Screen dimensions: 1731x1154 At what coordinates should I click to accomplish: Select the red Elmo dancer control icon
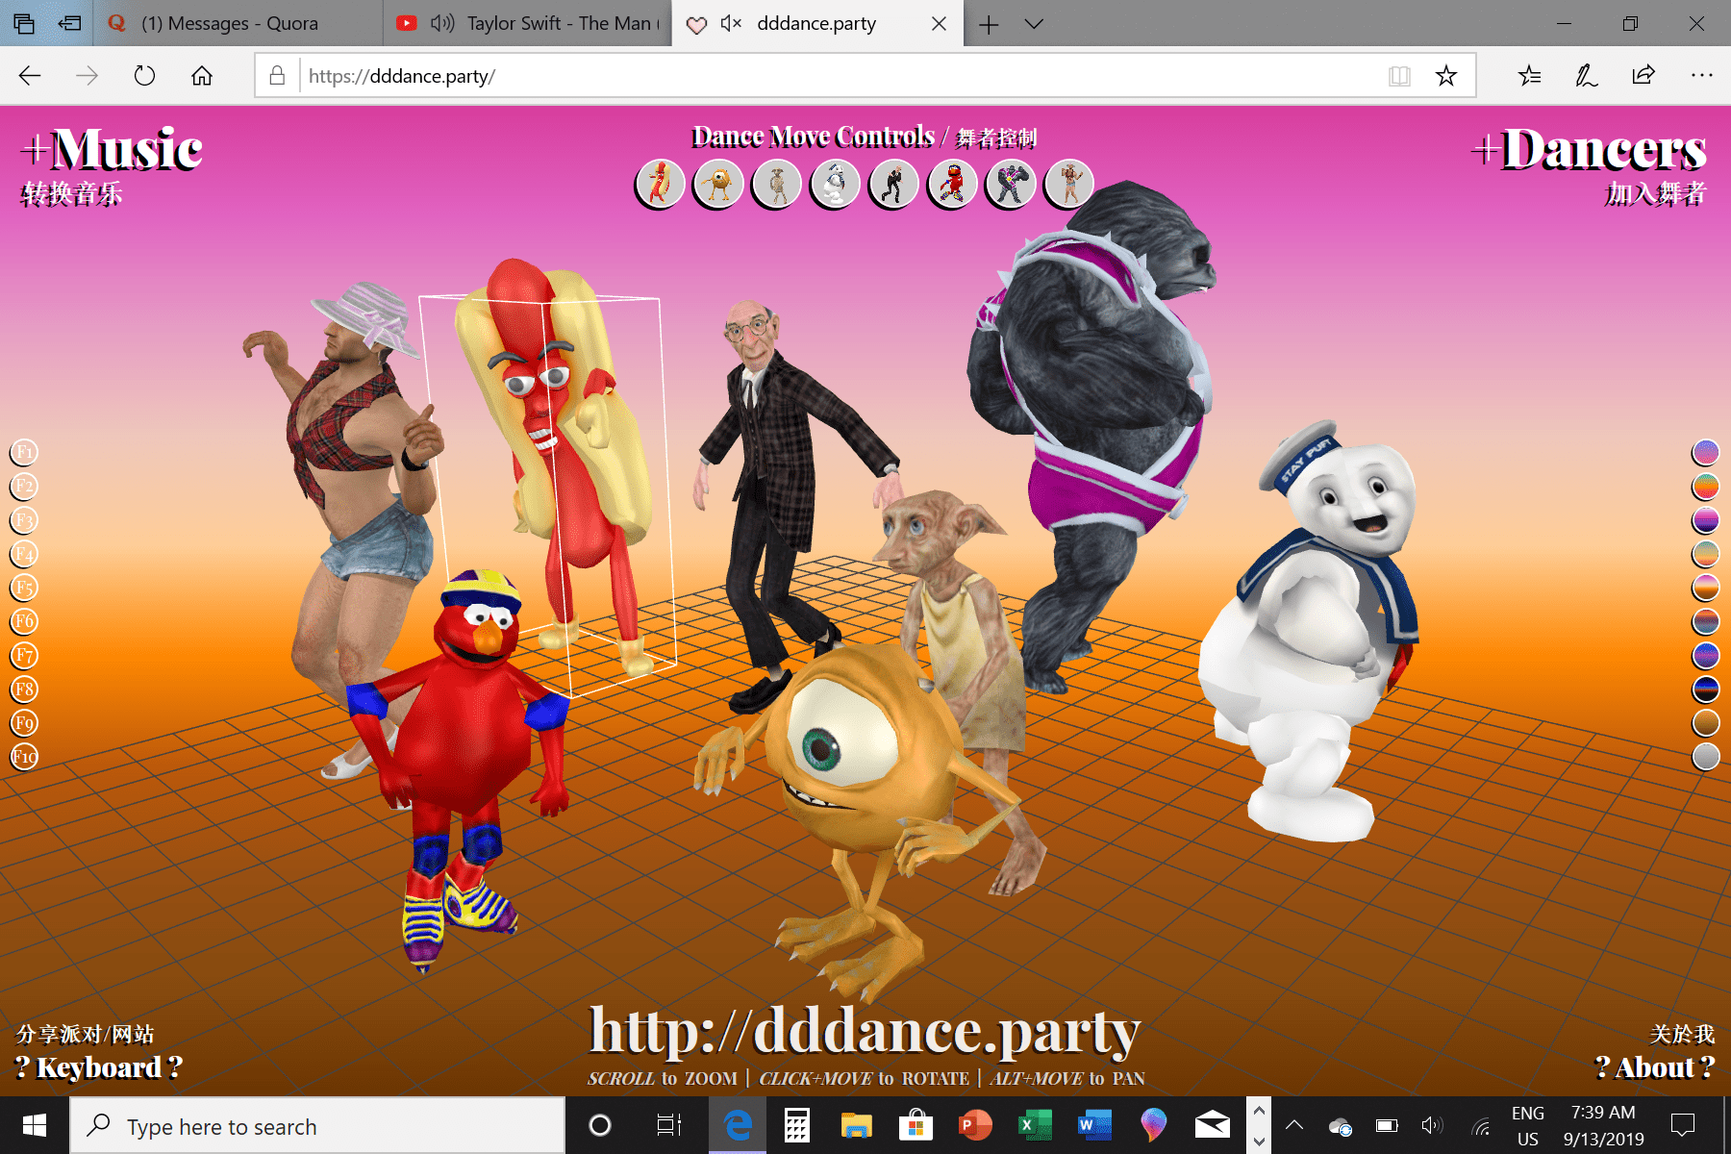pos(952,183)
